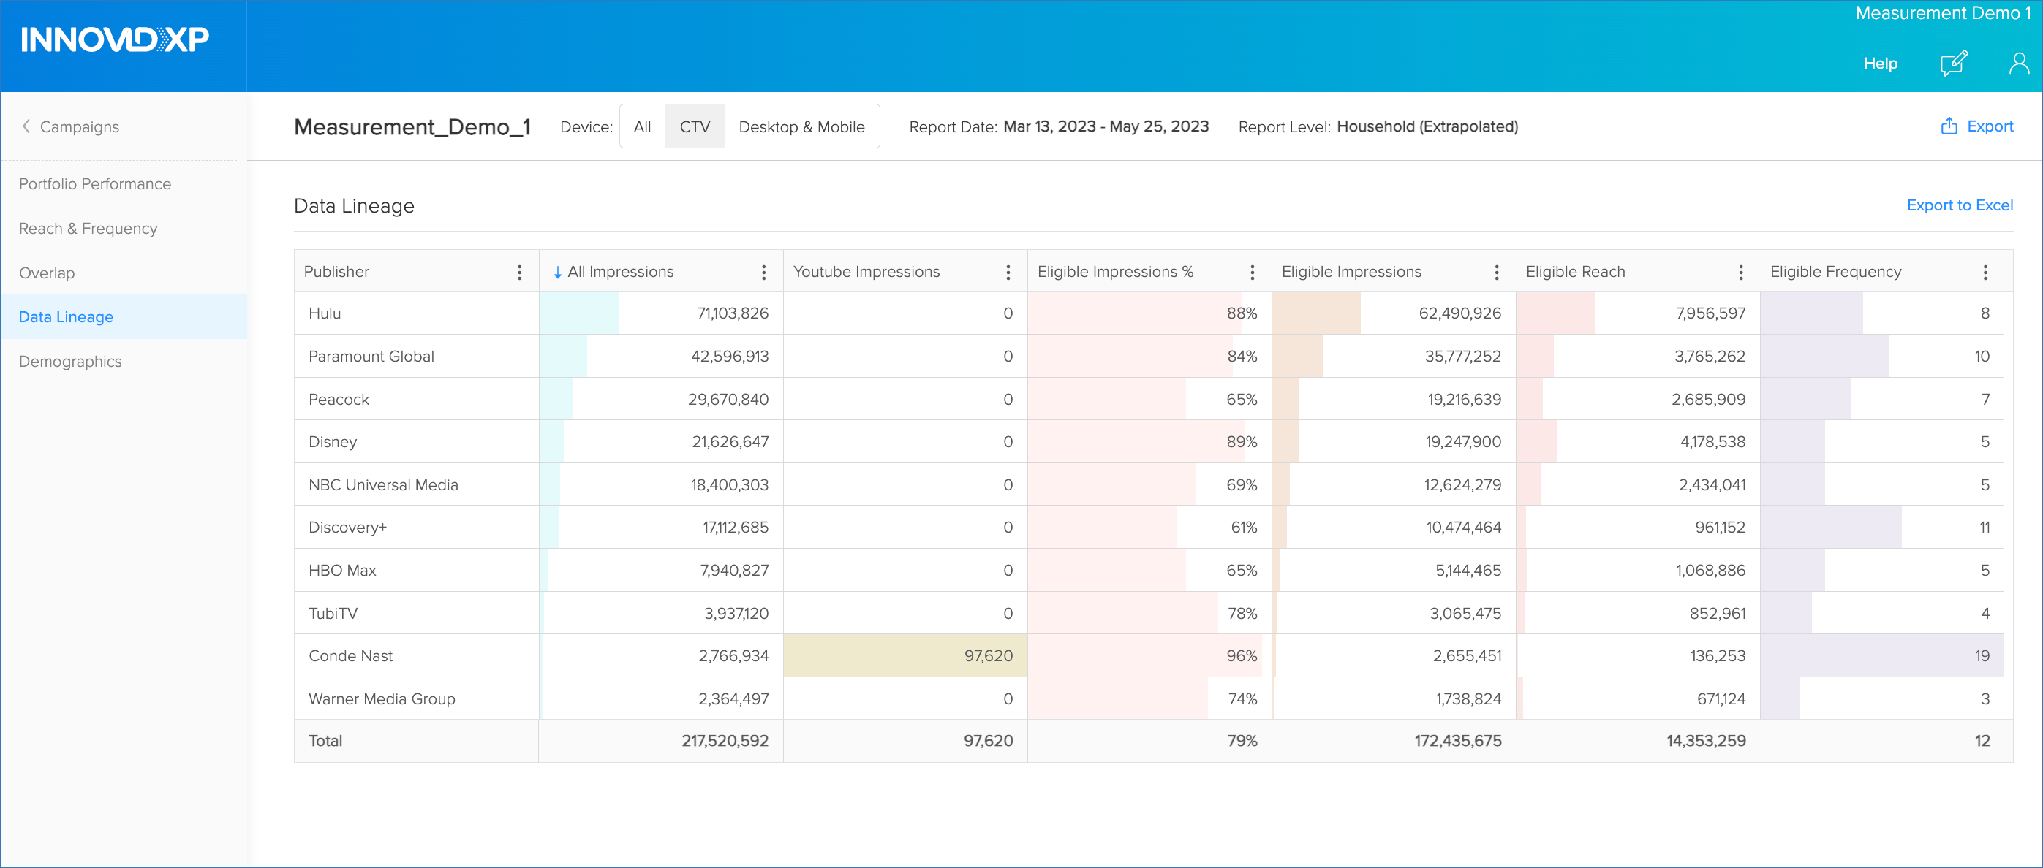2043x868 pixels.
Task: Open the Publisher column options menu
Action: [x=519, y=271]
